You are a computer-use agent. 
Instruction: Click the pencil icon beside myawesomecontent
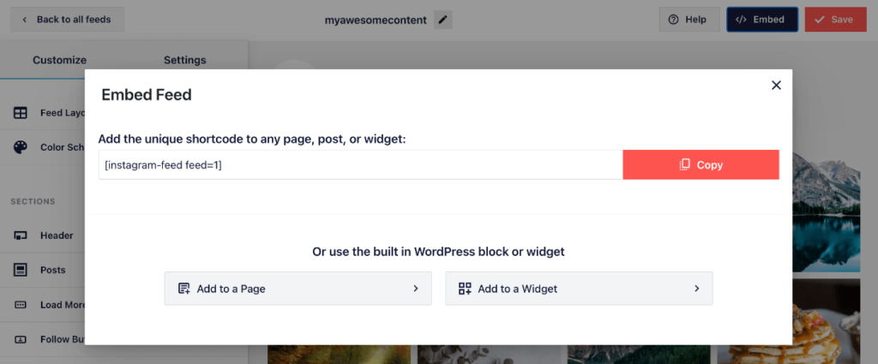[x=443, y=21]
